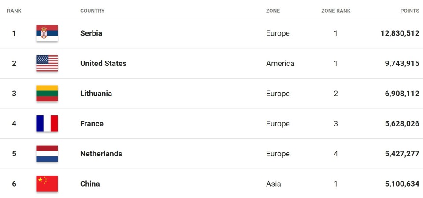Click the Netherlands flag icon
Screen dimensions: 423x198
[x=47, y=154]
